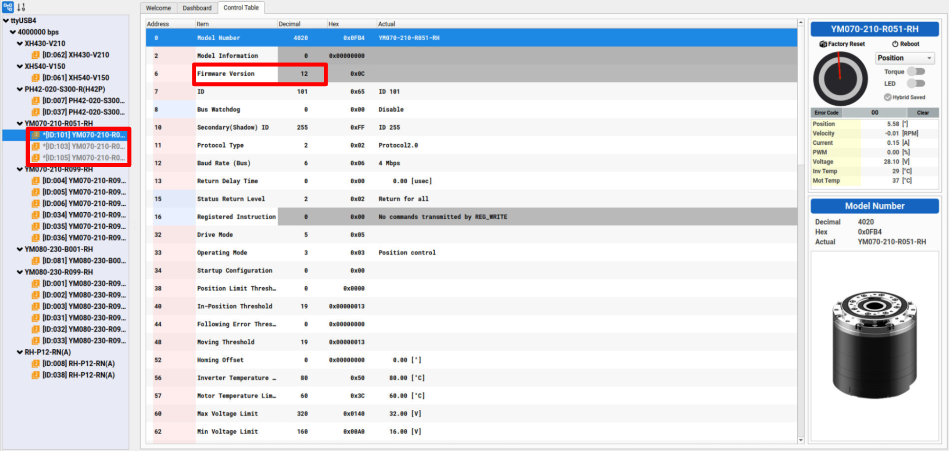Select the Baud Rate (Bus) row
This screenshot has width=949, height=451.
[x=472, y=163]
